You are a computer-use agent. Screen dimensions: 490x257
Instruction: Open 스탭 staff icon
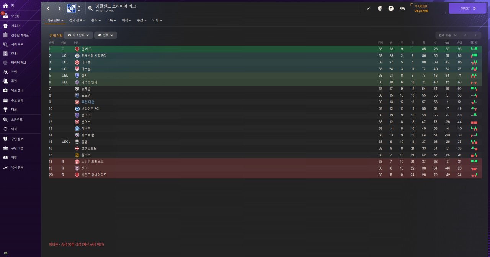point(5,72)
